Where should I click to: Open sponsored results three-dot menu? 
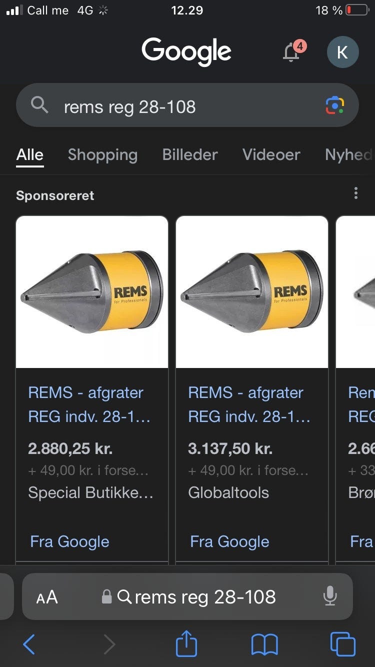coord(355,193)
